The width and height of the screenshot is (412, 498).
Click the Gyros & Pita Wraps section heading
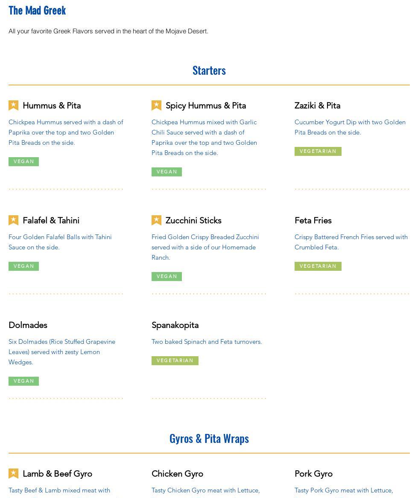pyautogui.click(x=209, y=439)
